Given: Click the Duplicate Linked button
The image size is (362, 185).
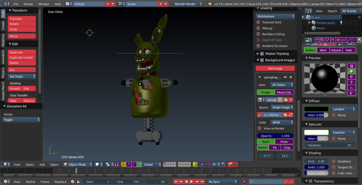Looking at the screenshot, I should tap(22, 58).
